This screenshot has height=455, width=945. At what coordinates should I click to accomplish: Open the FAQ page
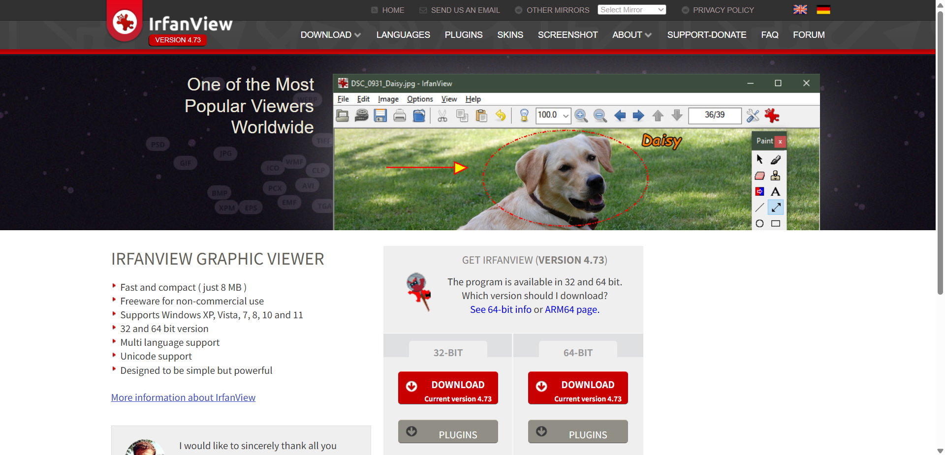pyautogui.click(x=770, y=35)
